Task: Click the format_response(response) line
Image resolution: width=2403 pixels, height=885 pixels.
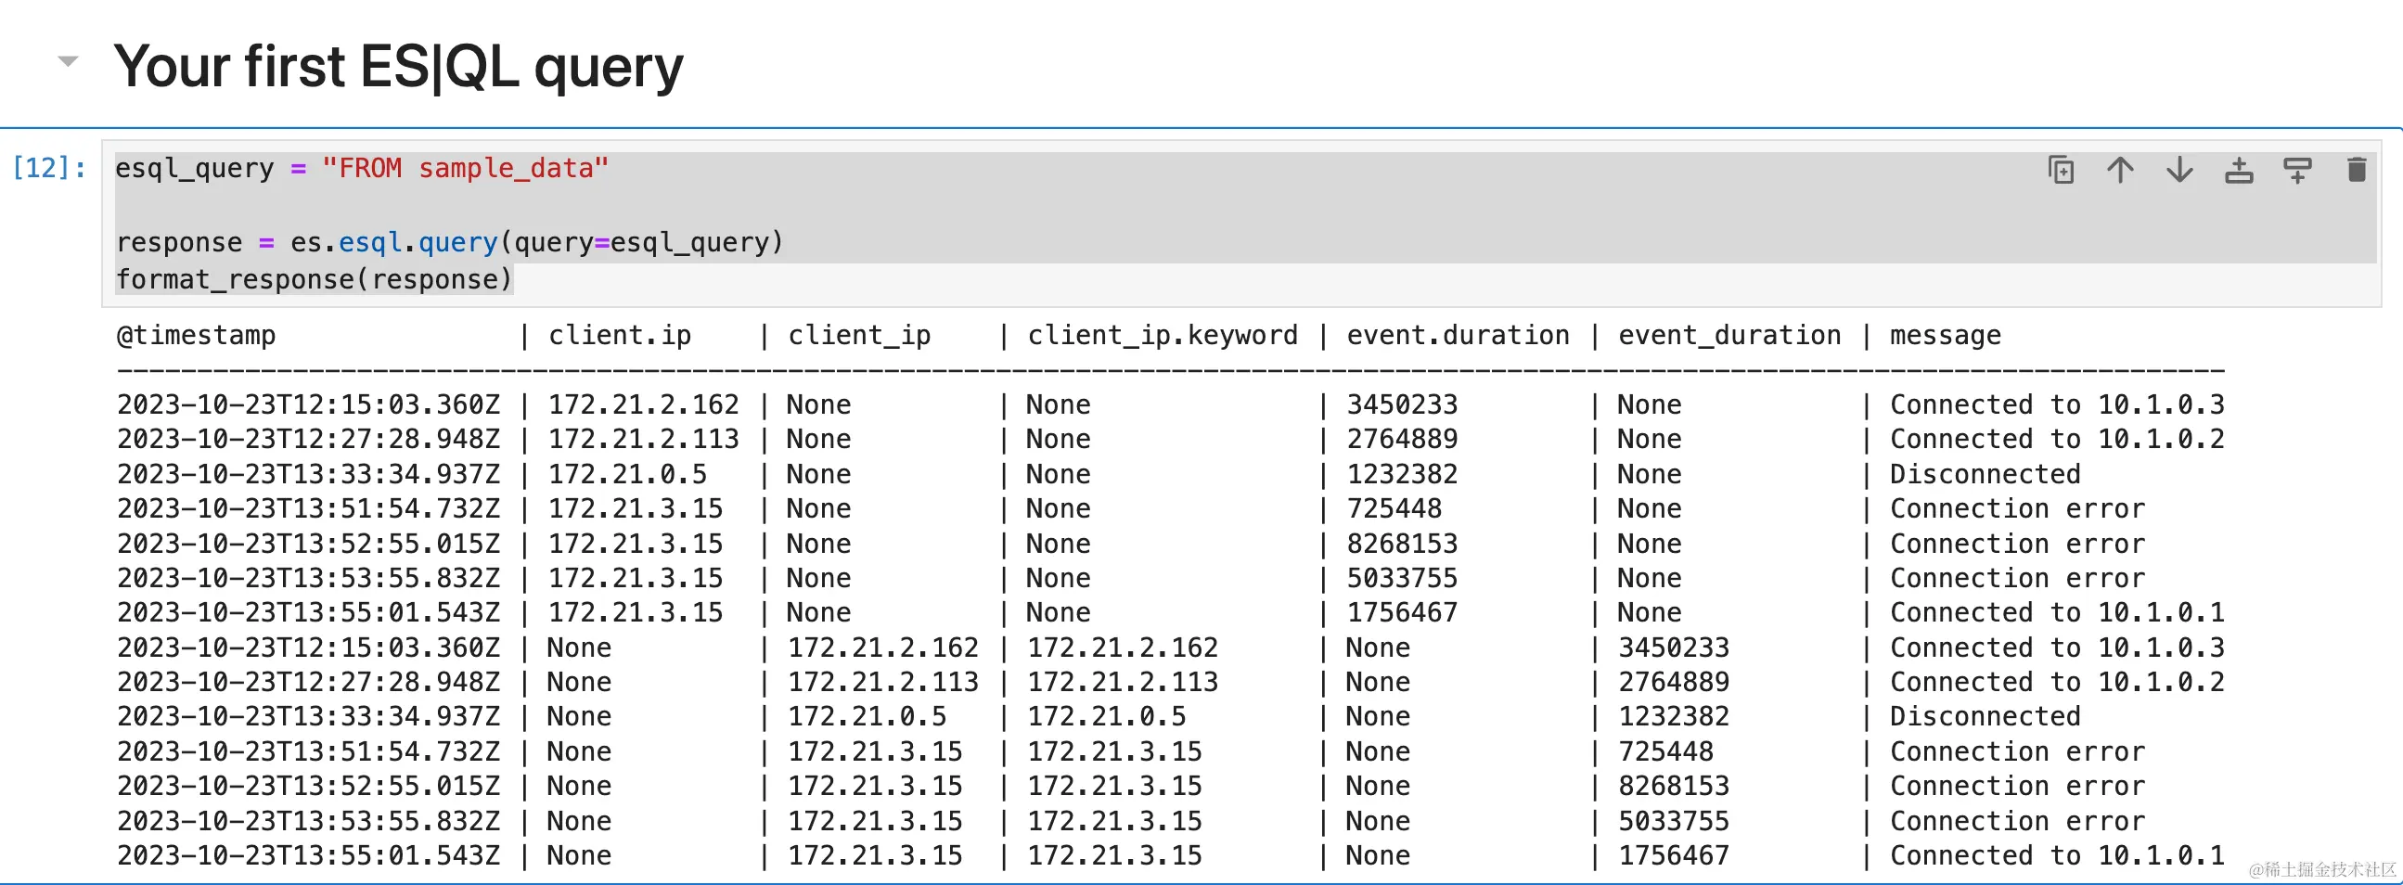Action: [x=314, y=280]
